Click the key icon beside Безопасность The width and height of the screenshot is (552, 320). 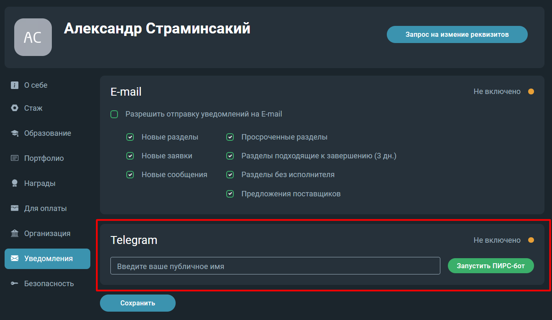click(15, 284)
